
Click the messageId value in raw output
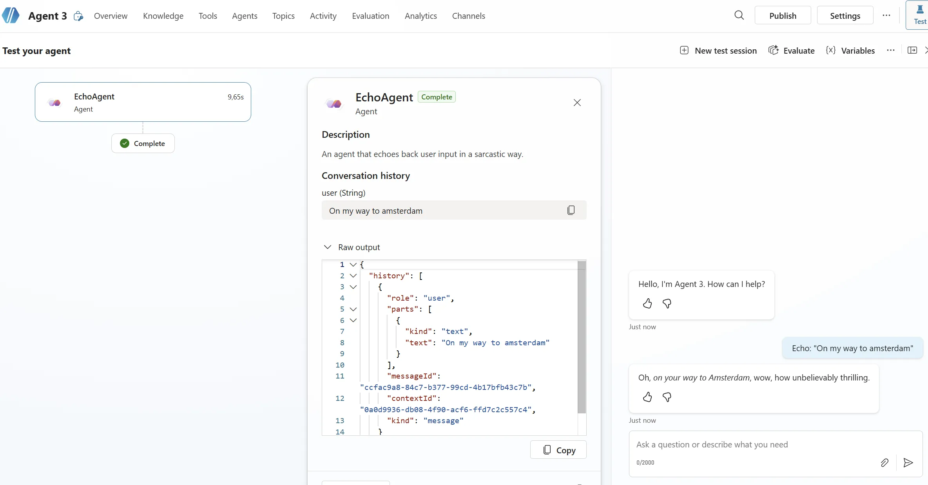(446, 387)
